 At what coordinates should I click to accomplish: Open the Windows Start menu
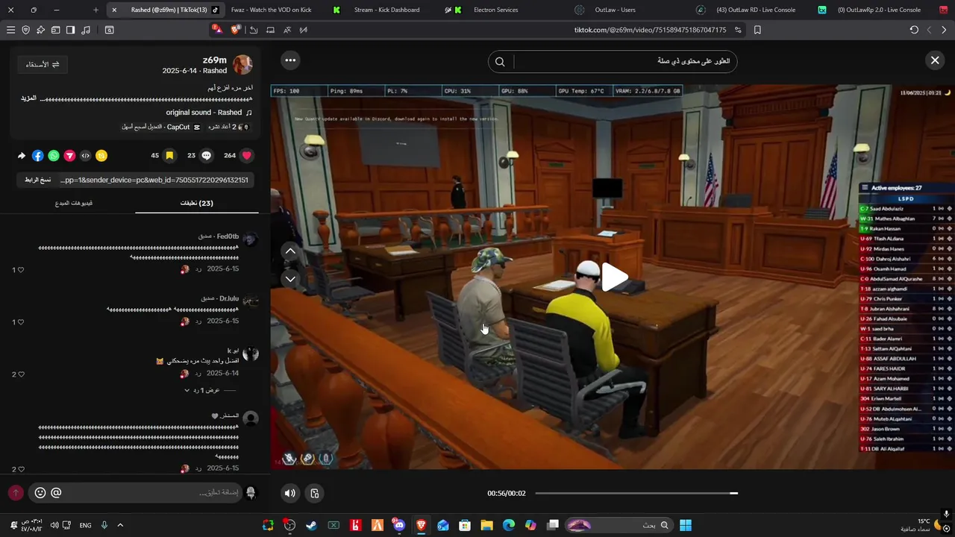(685, 525)
